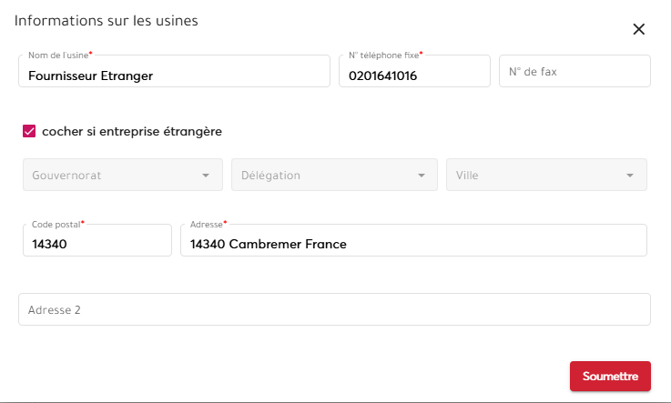Click the 'Code postal' floating label

pyautogui.click(x=56, y=224)
